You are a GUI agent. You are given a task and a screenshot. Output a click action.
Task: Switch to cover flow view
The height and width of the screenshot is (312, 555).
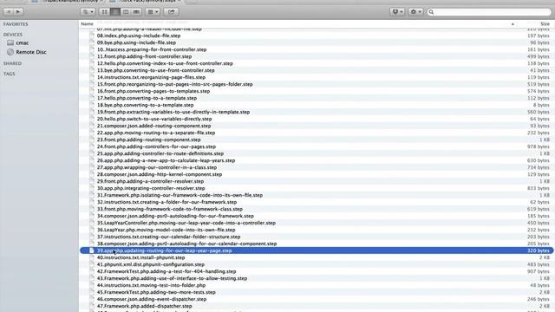click(136, 11)
